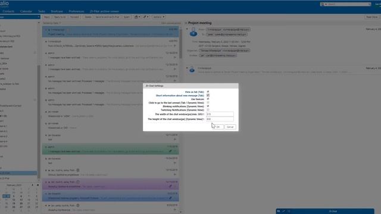Open the New message dropdown arrow at left
Image resolution: width=381 pixels, height=214 pixels.
[38, 17]
